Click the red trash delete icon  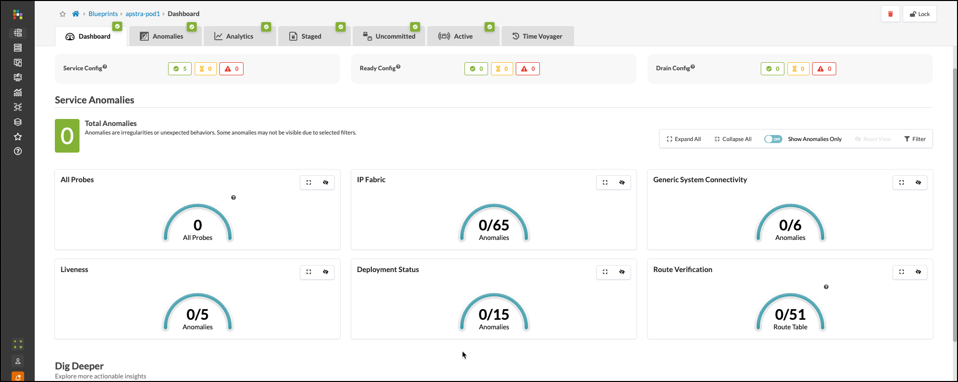tap(890, 14)
